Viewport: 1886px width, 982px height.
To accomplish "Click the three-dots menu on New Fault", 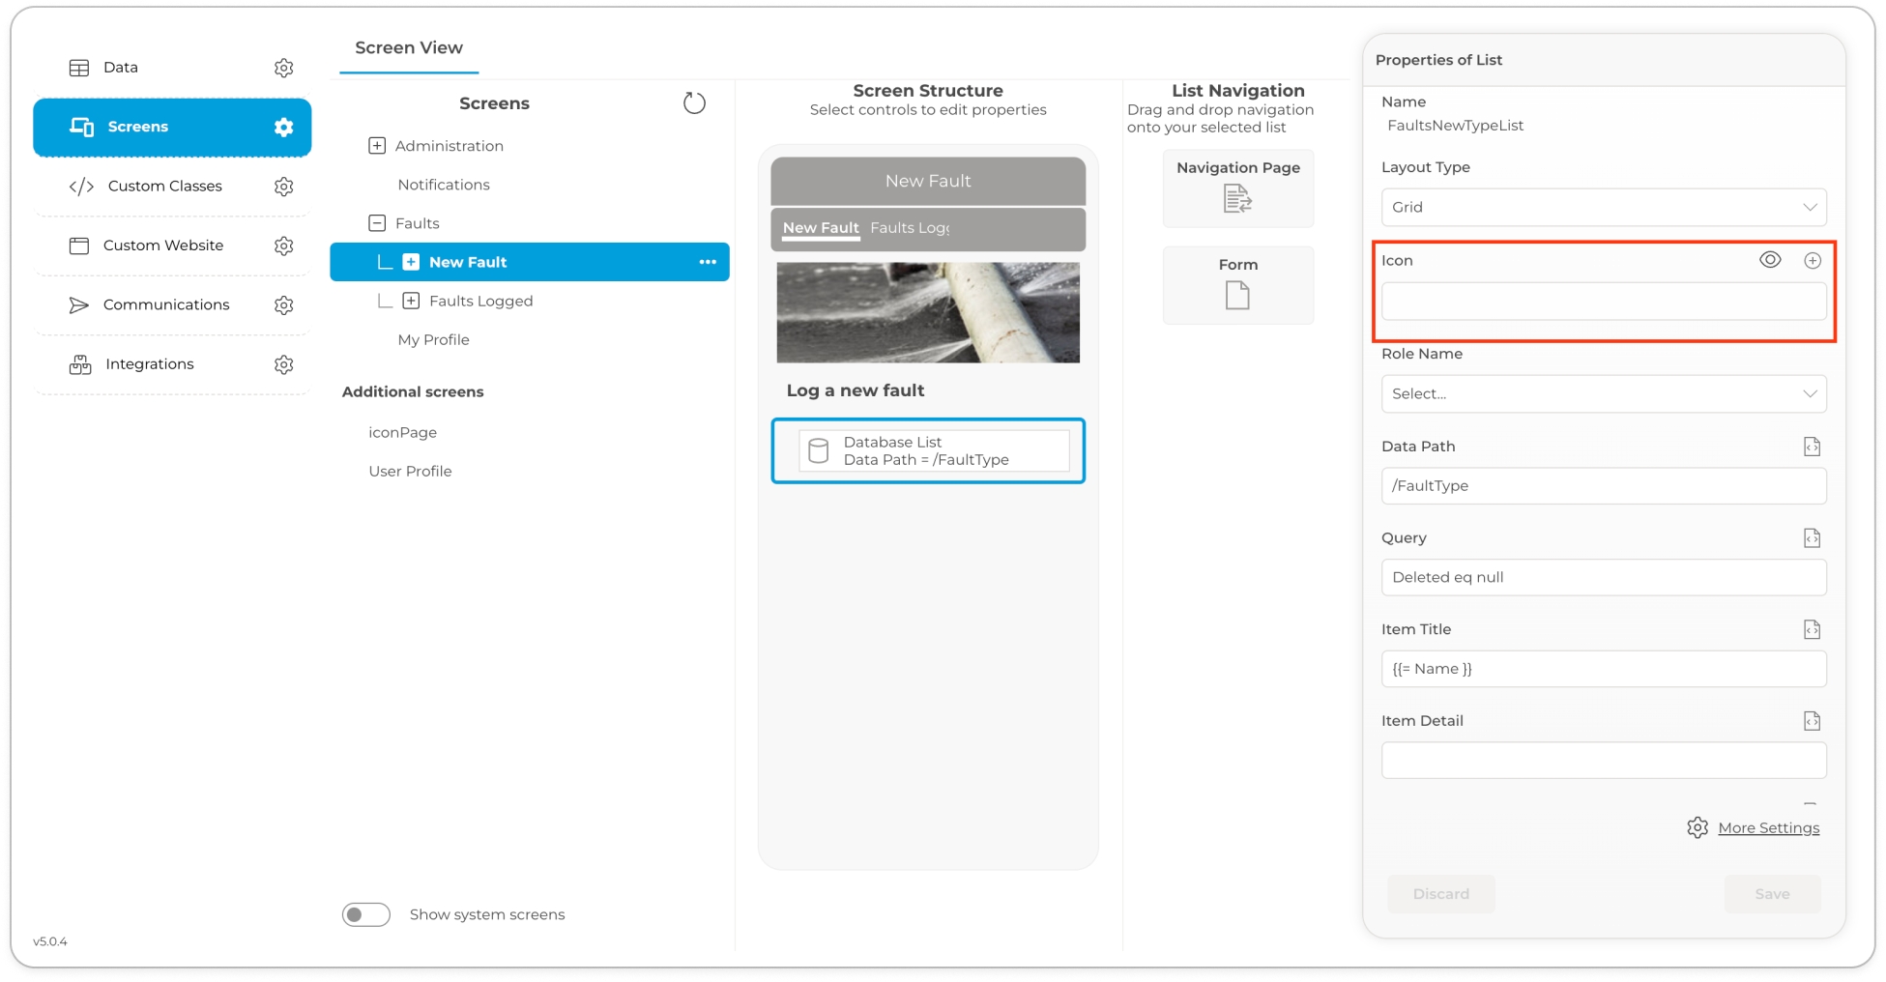I will coord(708,262).
